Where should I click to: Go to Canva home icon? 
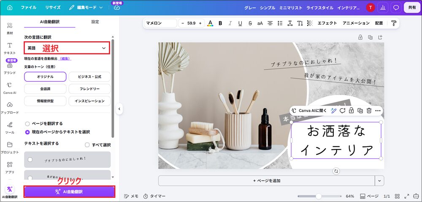[10, 8]
